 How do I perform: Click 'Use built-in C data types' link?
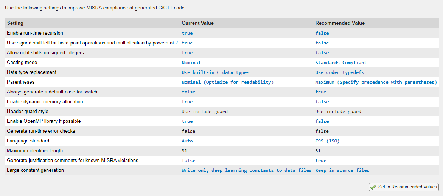click(215, 72)
